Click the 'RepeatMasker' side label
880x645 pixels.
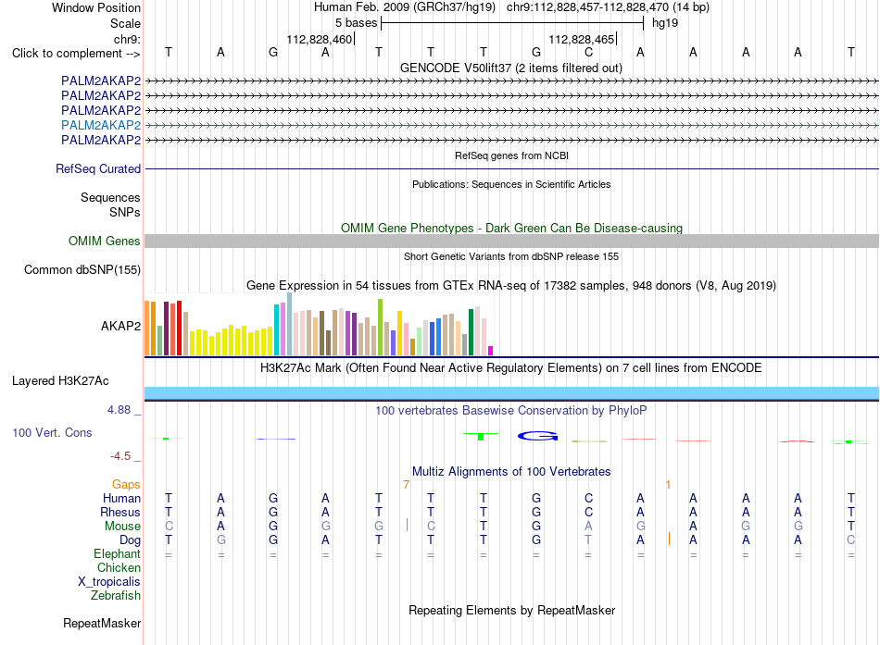coord(102,623)
